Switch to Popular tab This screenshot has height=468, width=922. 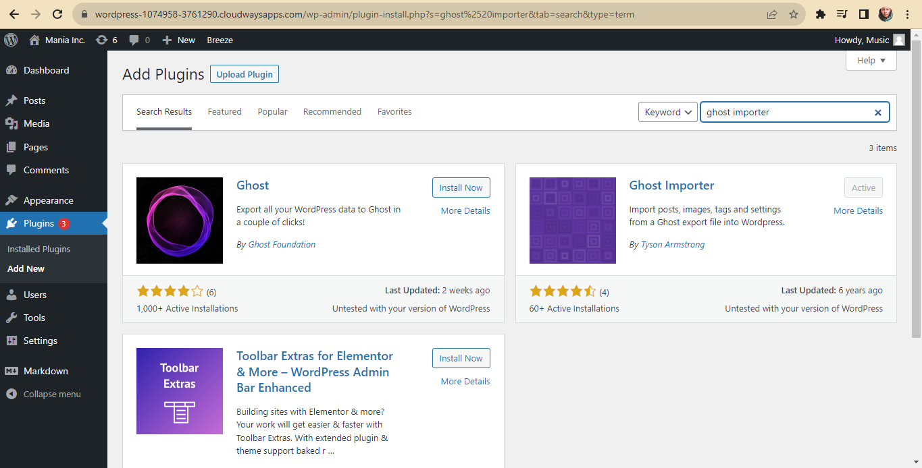[272, 112]
